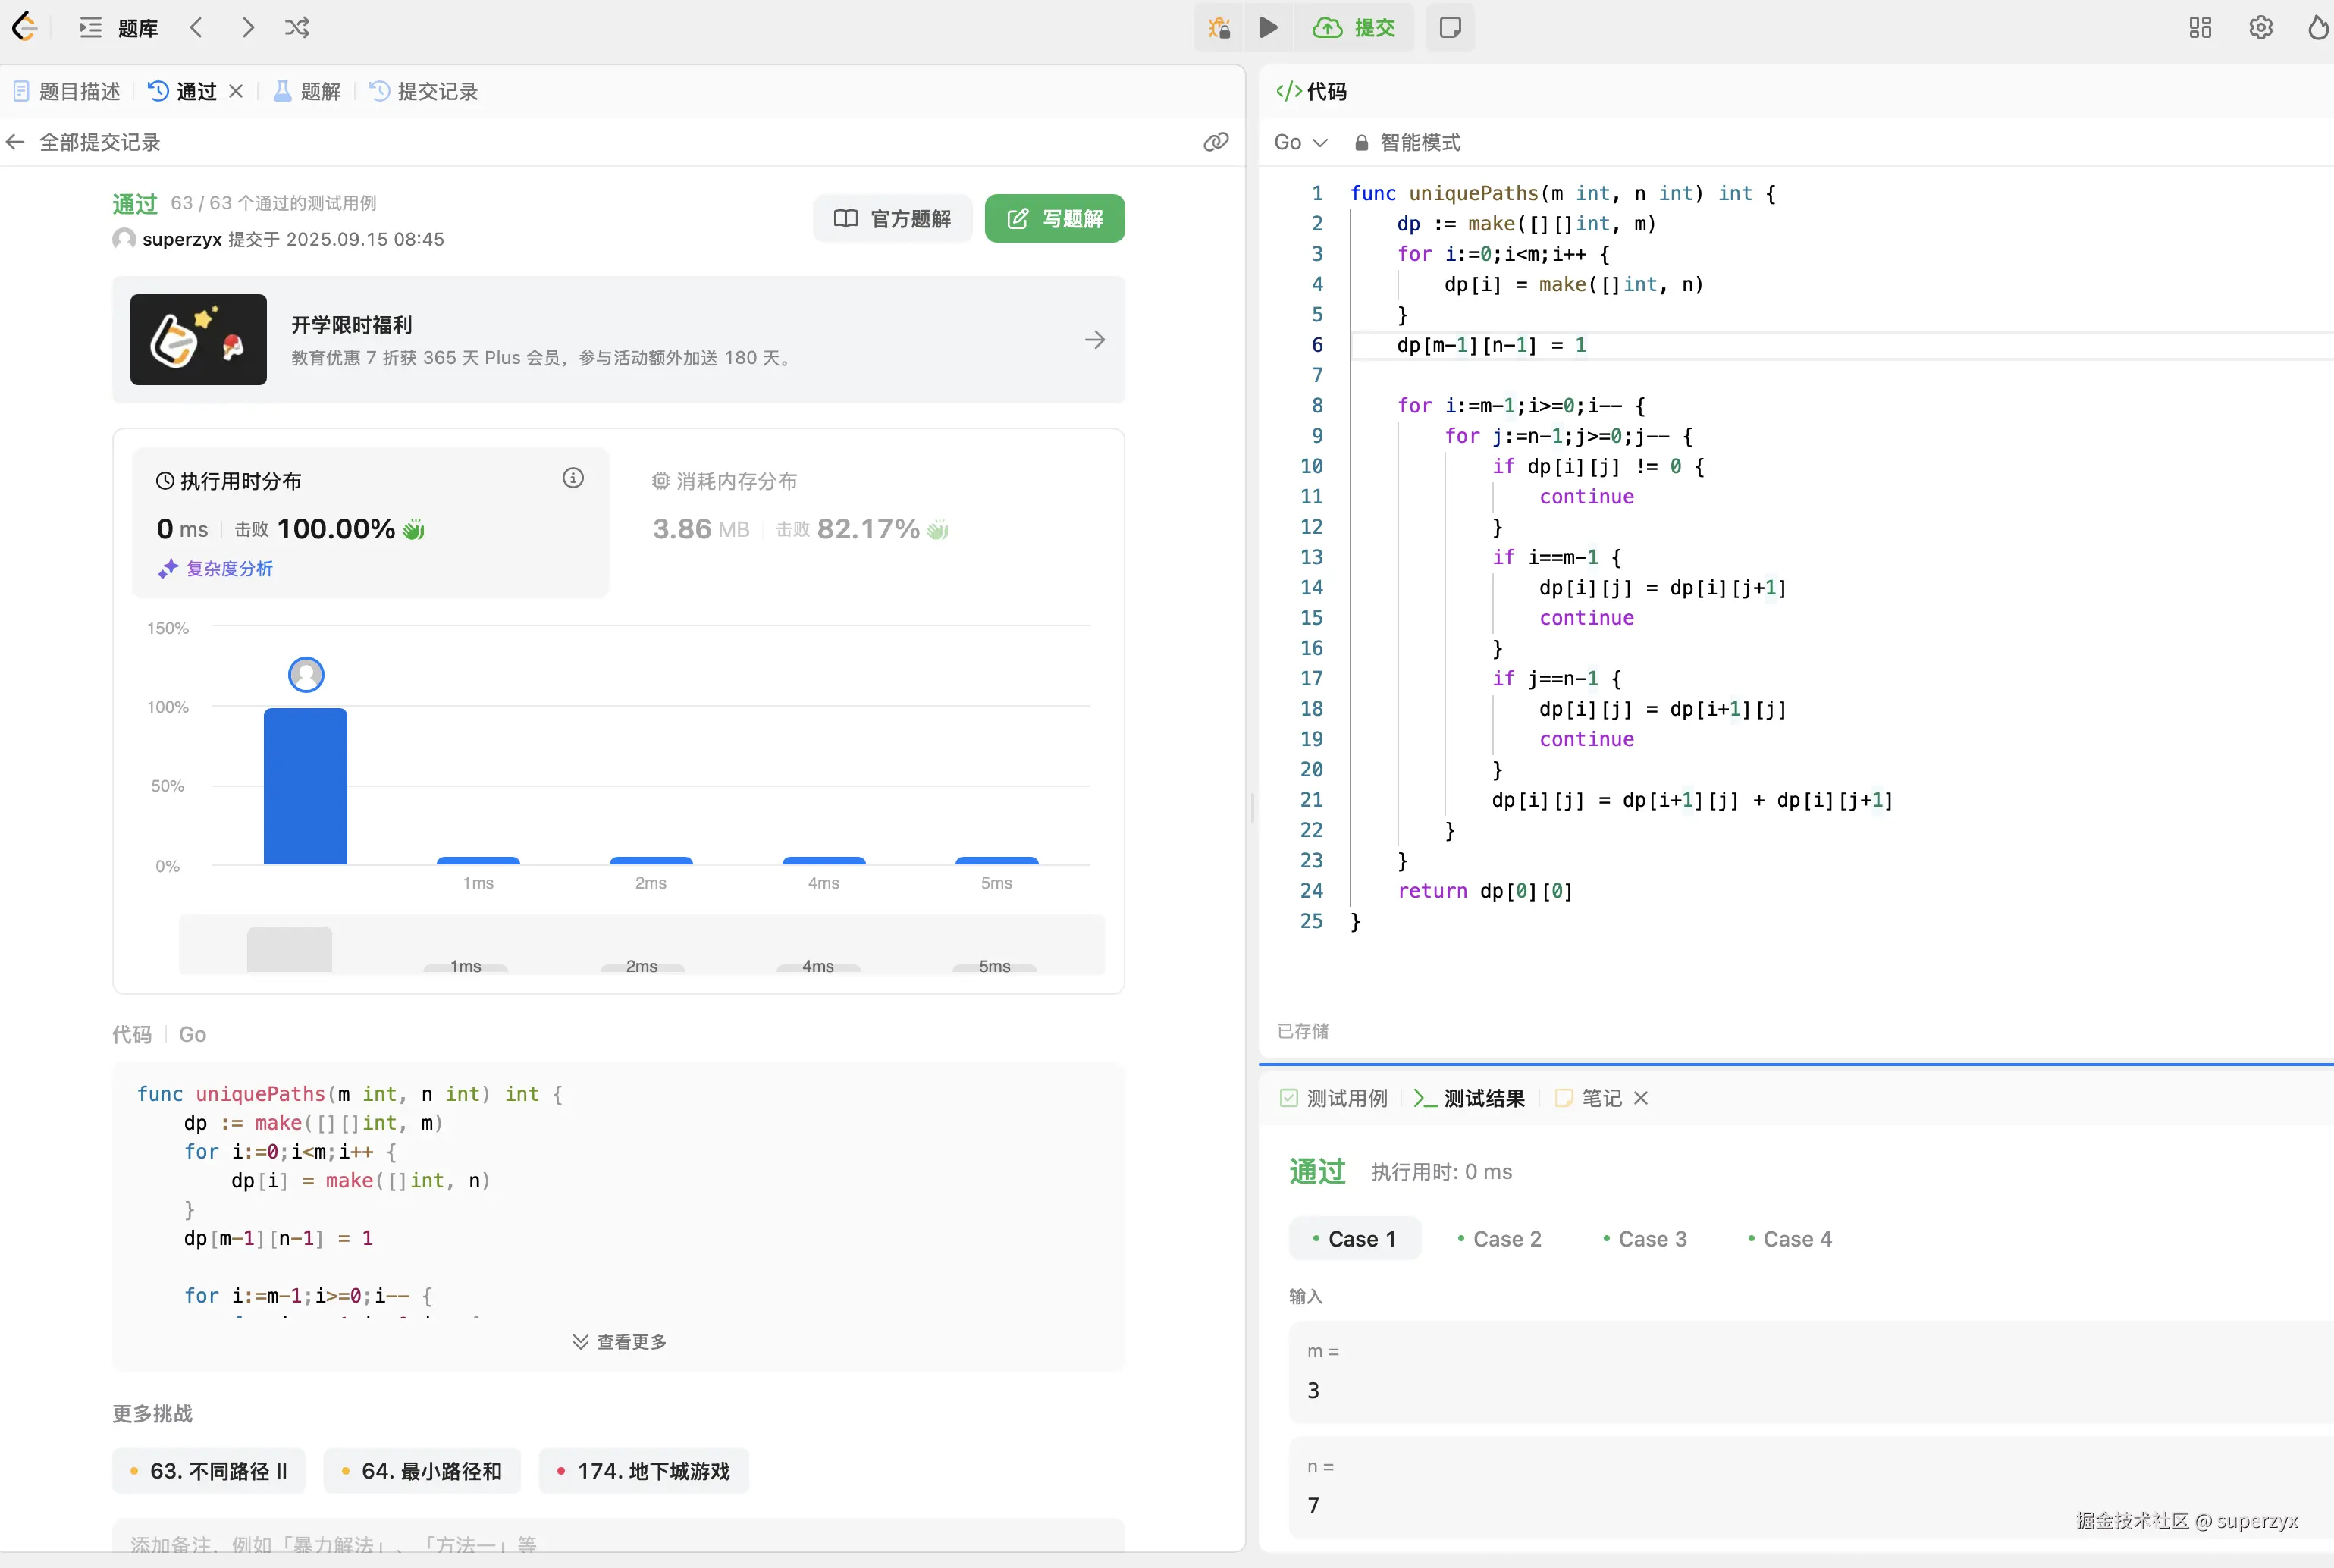This screenshot has height=1568, width=2334.
Task: Click 'return dp[0][0]' code line
Action: point(1485,891)
